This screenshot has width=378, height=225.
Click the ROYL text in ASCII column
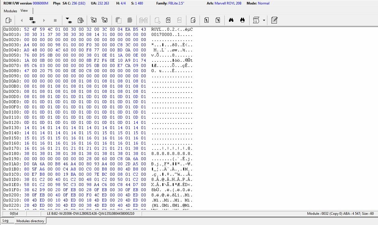[x=156, y=29]
